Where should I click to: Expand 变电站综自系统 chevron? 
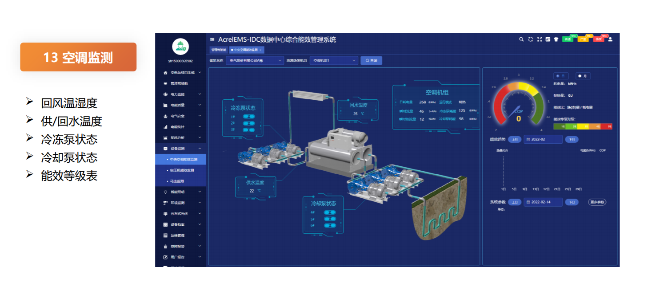coord(200,72)
